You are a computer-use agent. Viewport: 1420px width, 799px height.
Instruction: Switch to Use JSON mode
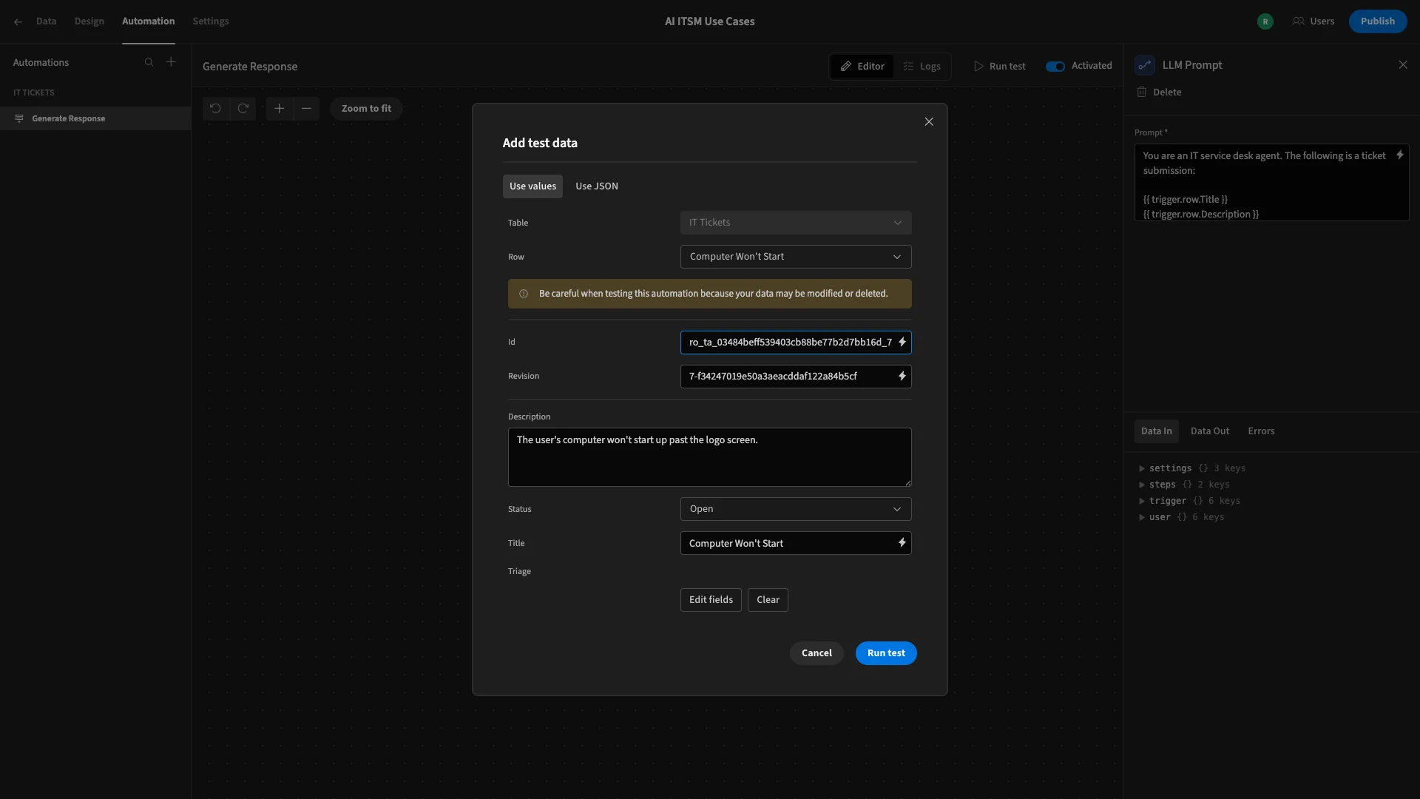click(x=596, y=186)
